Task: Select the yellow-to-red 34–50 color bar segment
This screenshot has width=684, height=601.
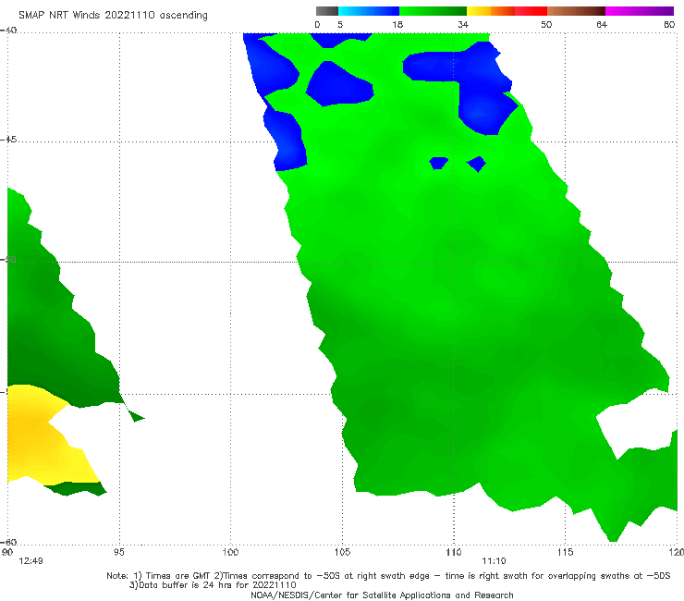Action: click(507, 11)
